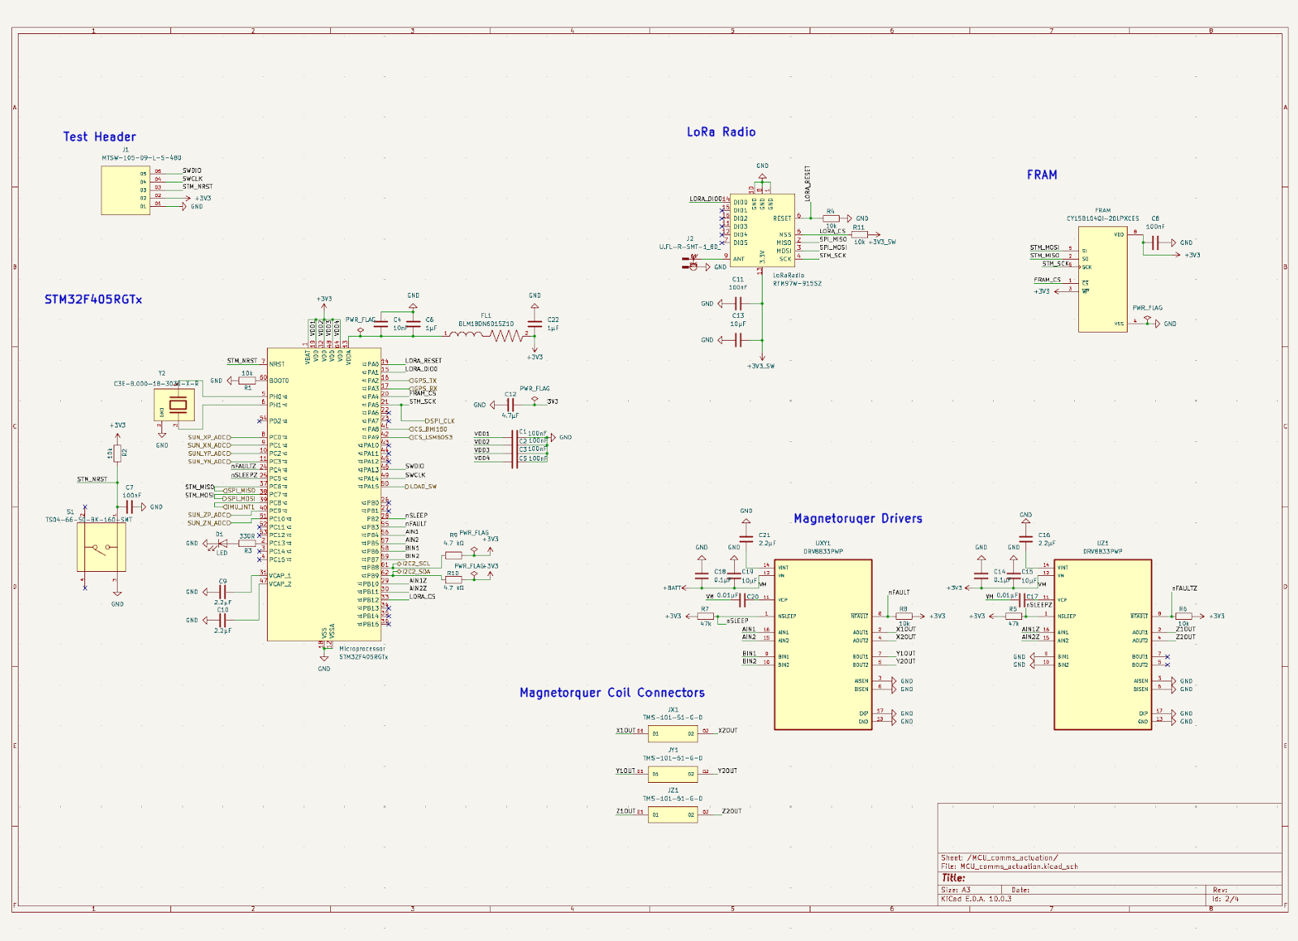This screenshot has height=941, width=1298.
Task: Select the "Size: A3" title block entry
Action: pyautogui.click(x=955, y=890)
